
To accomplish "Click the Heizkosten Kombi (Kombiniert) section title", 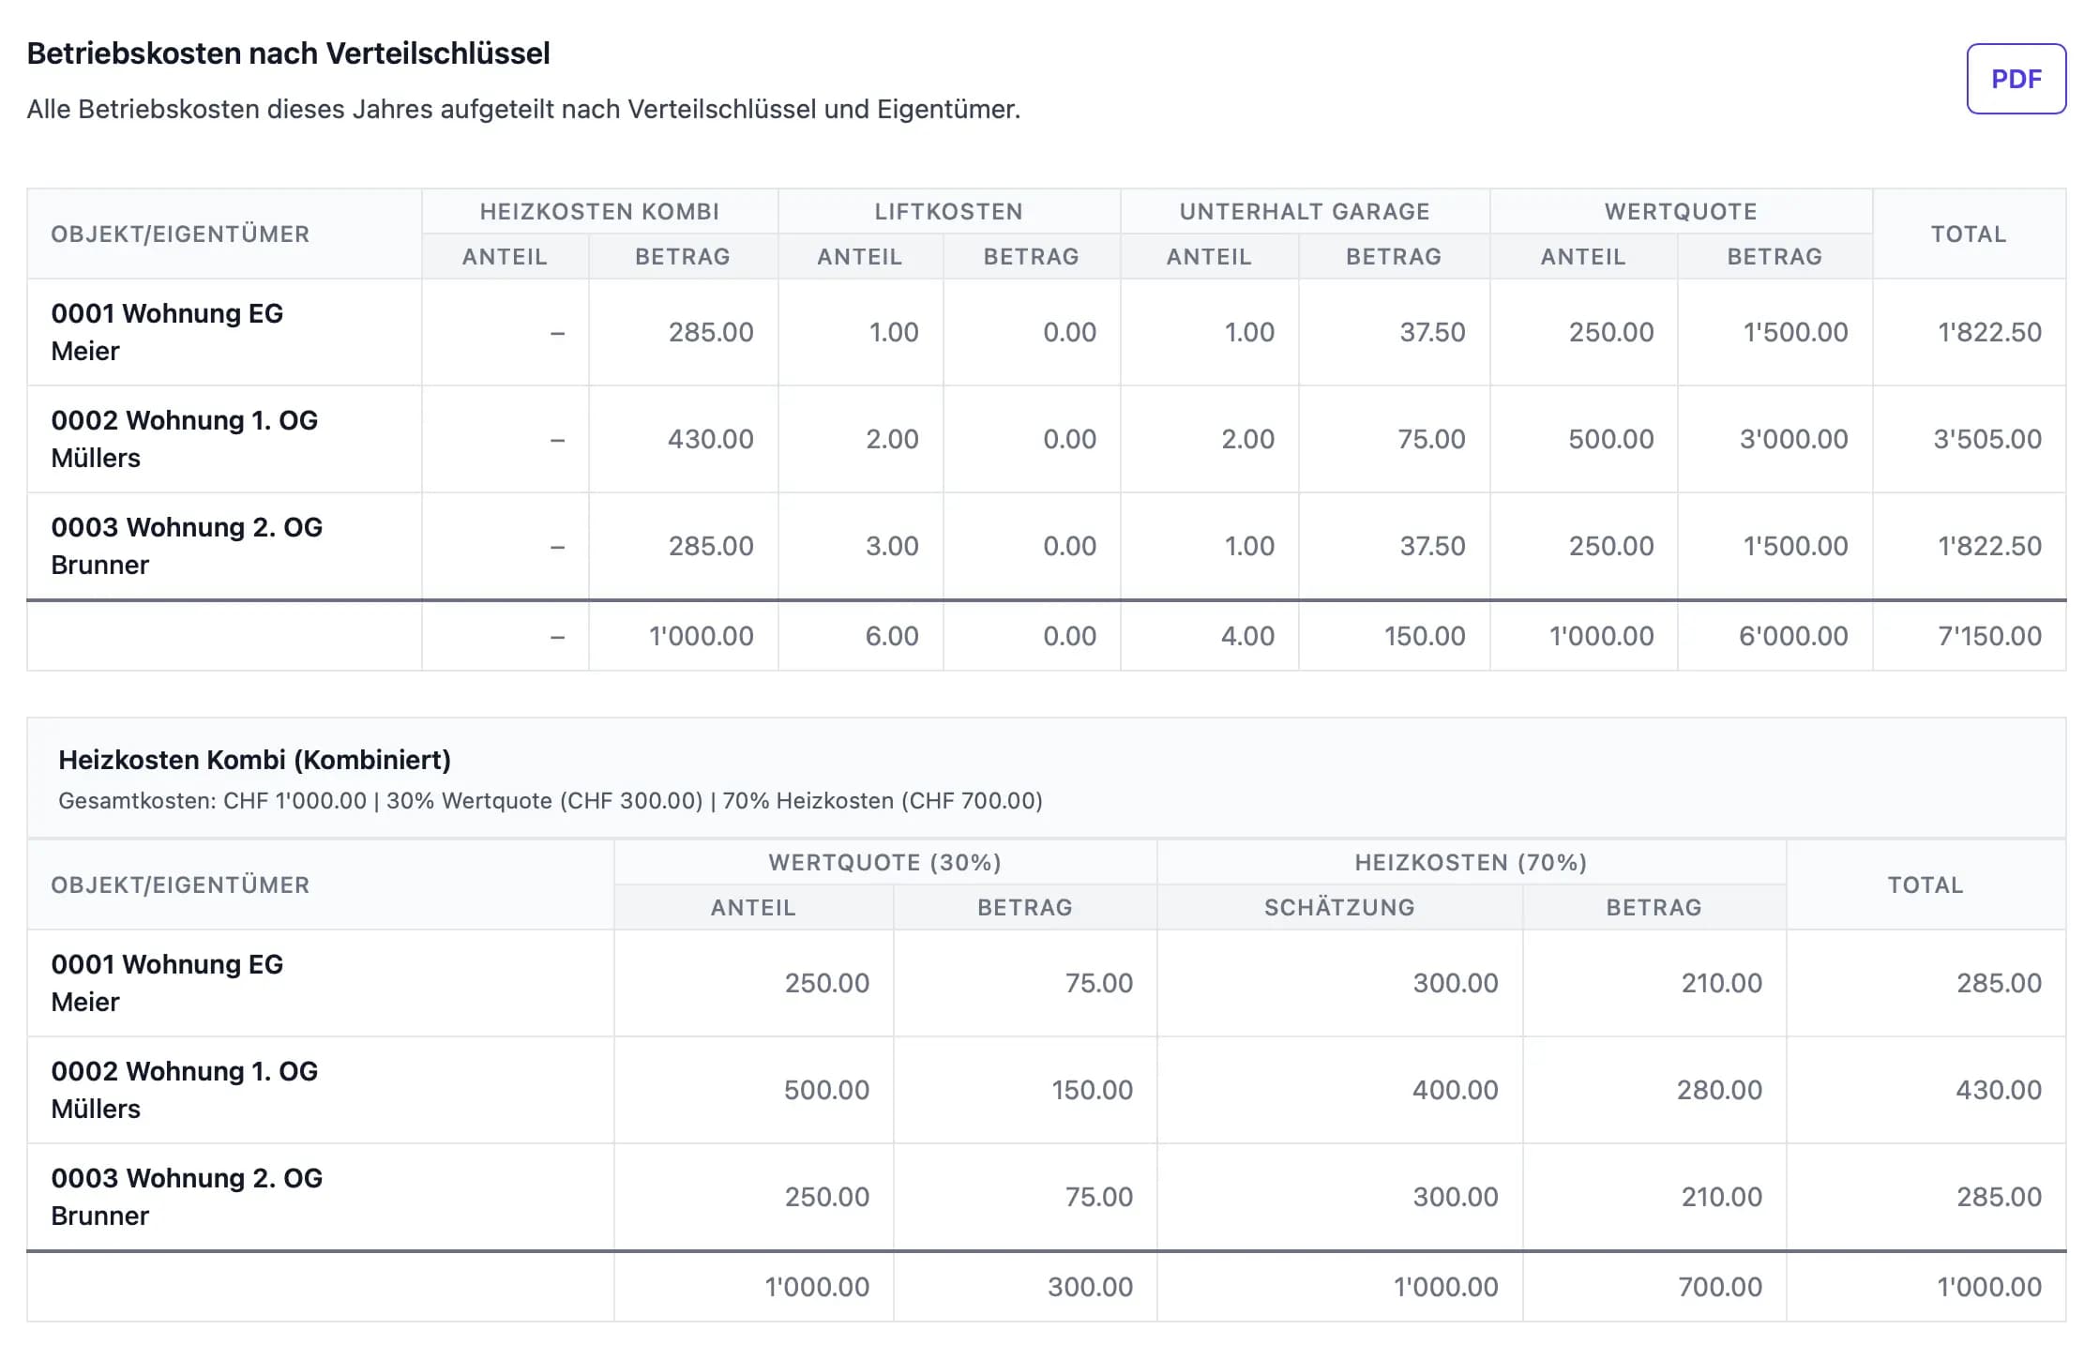I will [254, 760].
